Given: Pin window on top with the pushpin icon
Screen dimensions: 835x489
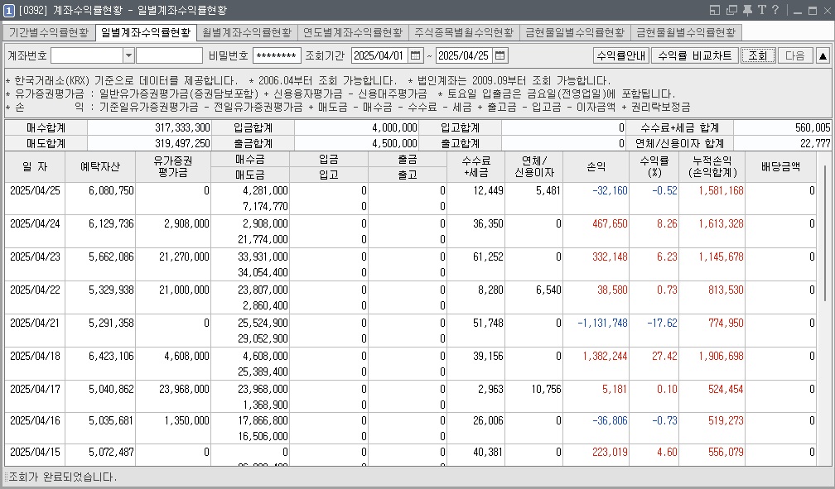Looking at the screenshot, I should pyautogui.click(x=747, y=9).
